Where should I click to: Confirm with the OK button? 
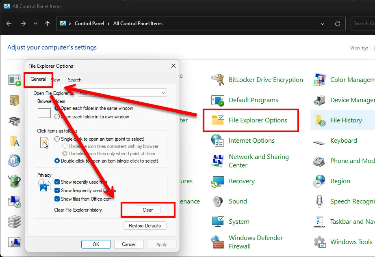(96, 244)
